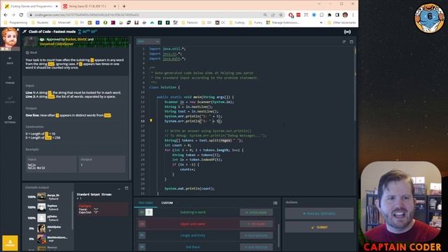Open the browser extensions puzzle icon
The width and height of the screenshot is (448, 252).
[330, 15]
